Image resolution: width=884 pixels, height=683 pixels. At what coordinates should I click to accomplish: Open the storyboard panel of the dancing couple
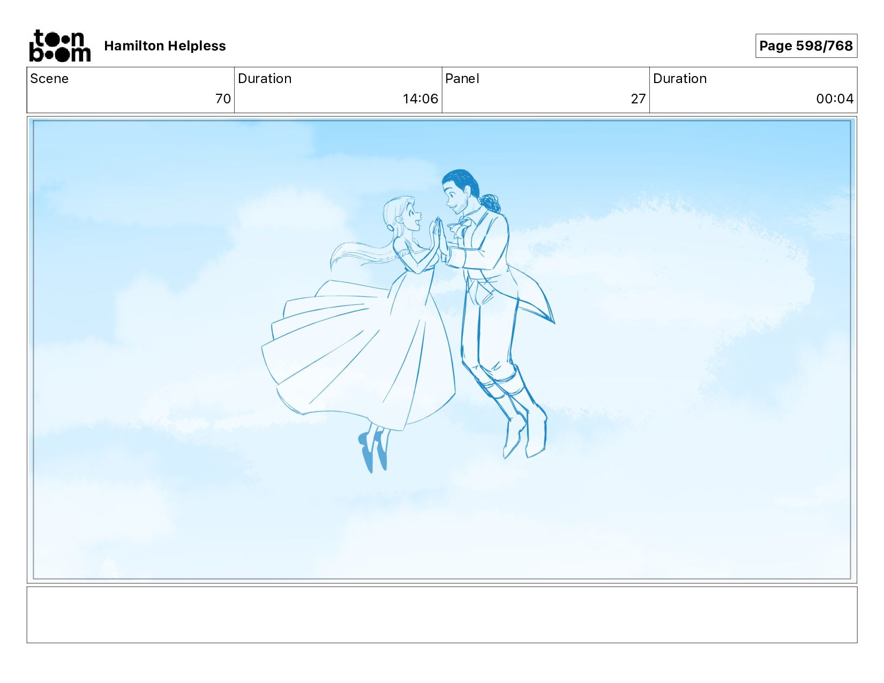(x=442, y=350)
